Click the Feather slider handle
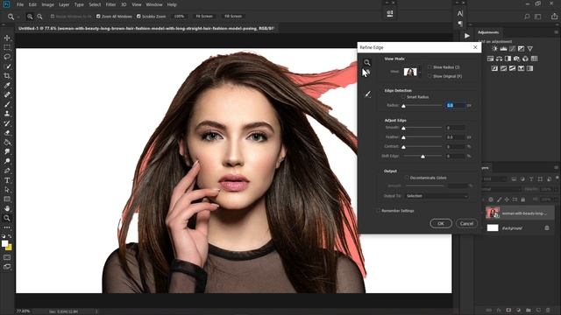The width and height of the screenshot is (561, 315). [403, 137]
